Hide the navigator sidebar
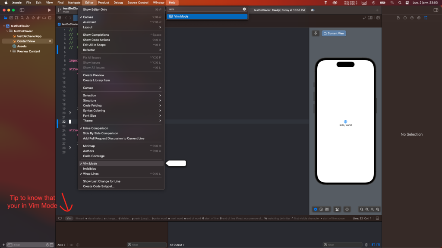 tap(22, 10)
